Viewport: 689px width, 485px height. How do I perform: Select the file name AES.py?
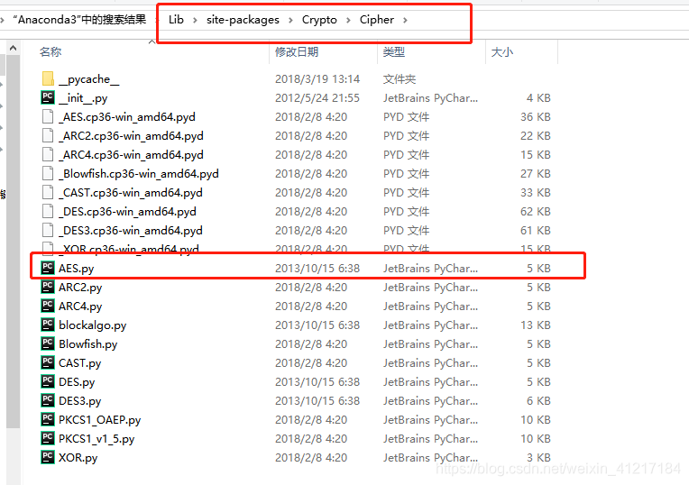[x=76, y=269]
